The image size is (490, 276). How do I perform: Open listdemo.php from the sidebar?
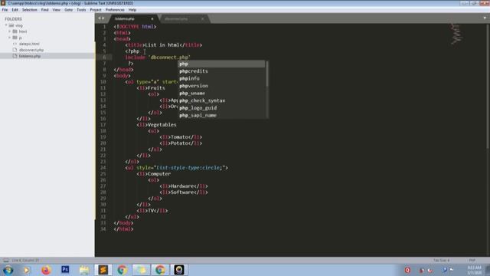click(x=30, y=56)
